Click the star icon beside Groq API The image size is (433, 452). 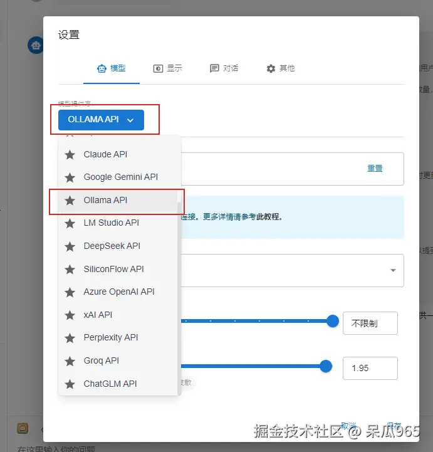point(70,361)
